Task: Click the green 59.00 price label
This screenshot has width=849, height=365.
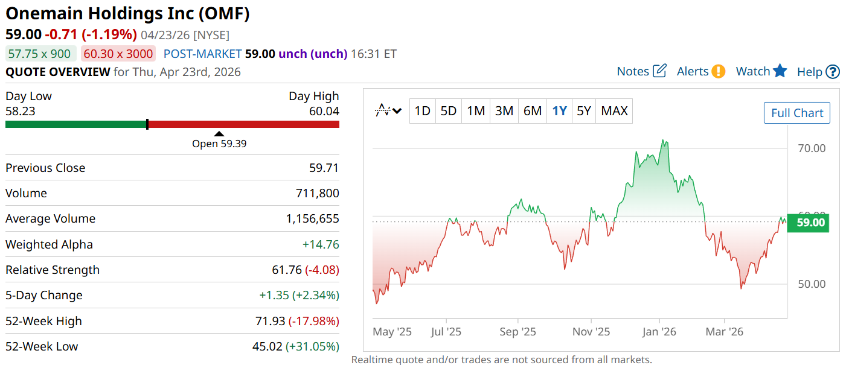Action: tap(810, 223)
